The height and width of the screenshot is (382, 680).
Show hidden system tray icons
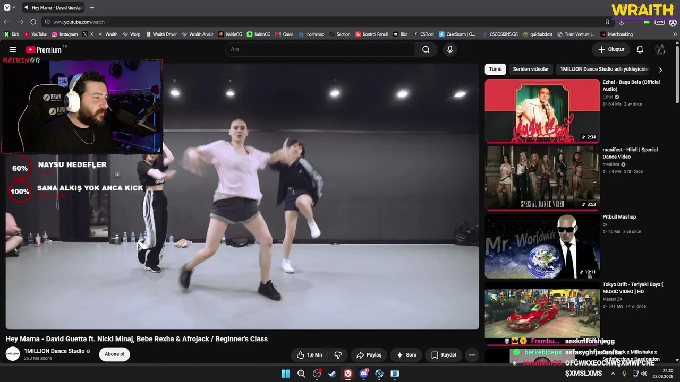click(x=613, y=374)
